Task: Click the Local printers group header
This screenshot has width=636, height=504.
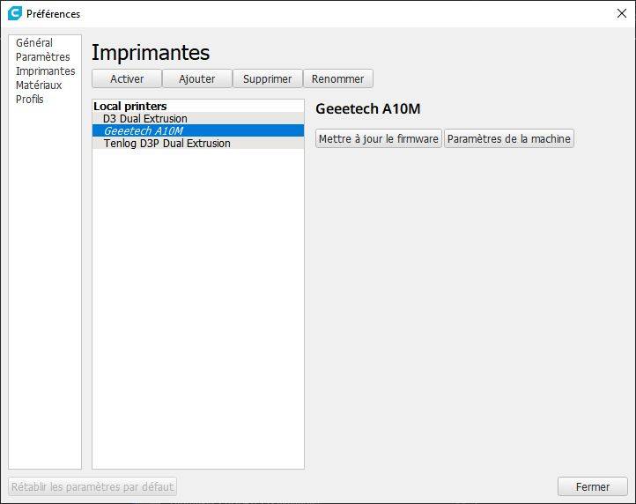Action: coord(130,107)
